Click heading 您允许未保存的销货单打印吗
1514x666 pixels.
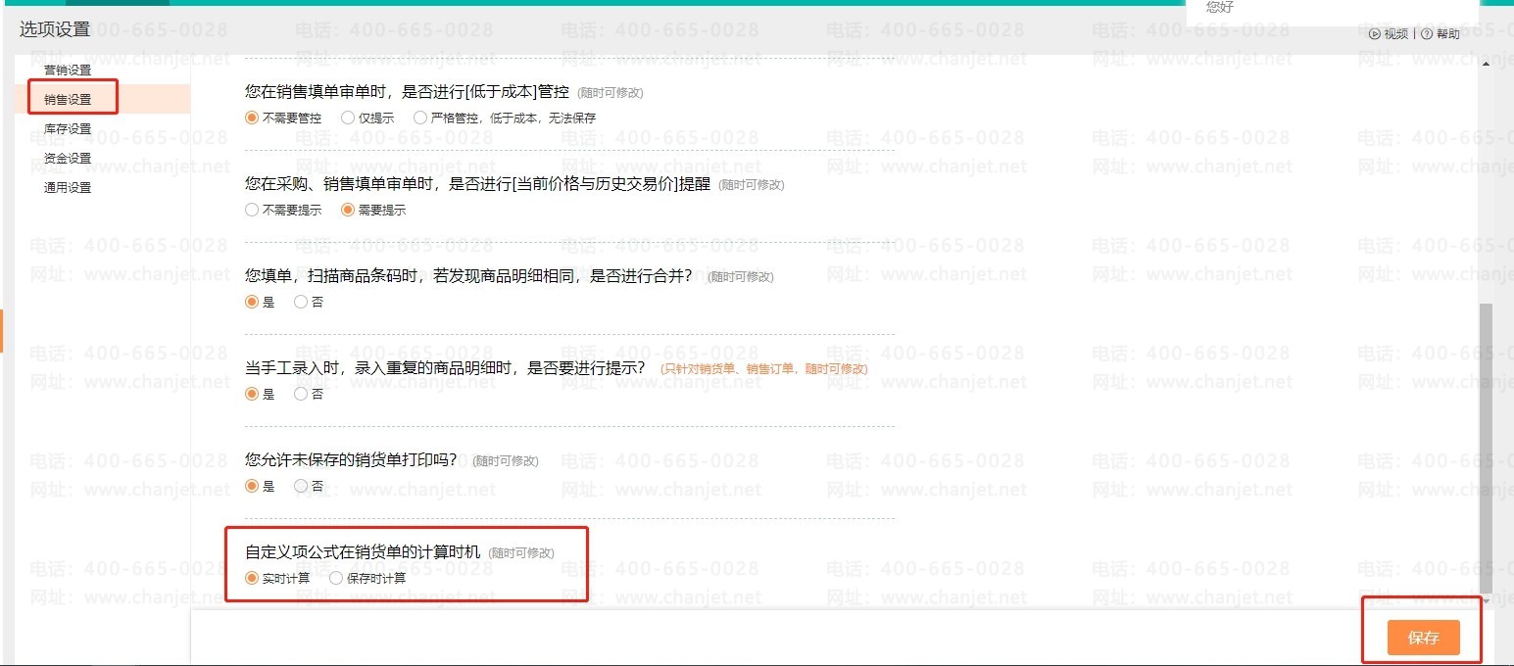351,460
